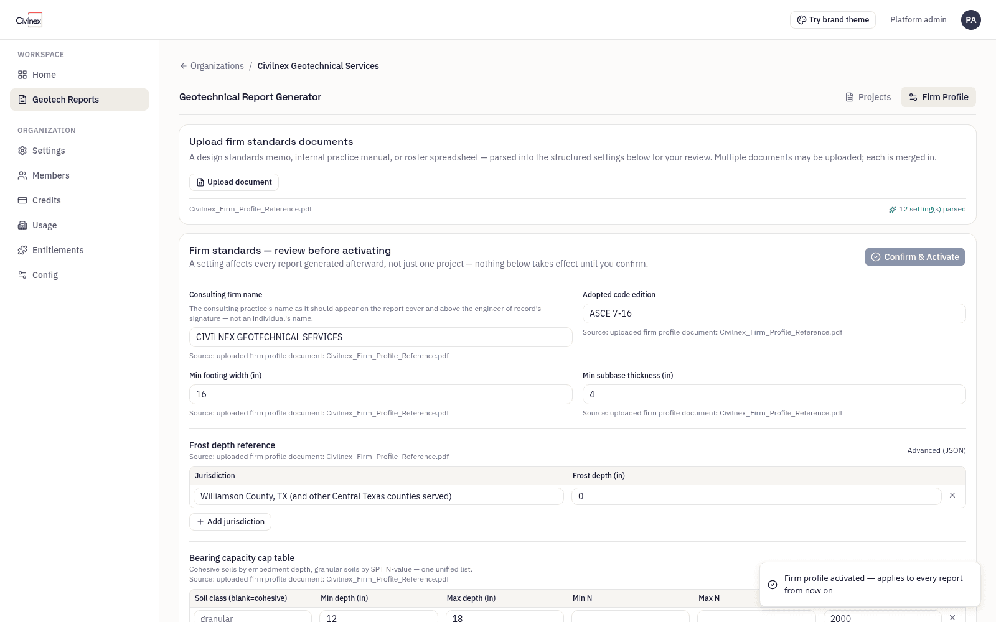Click the granular Soil class field
The image size is (996, 622).
(x=253, y=617)
